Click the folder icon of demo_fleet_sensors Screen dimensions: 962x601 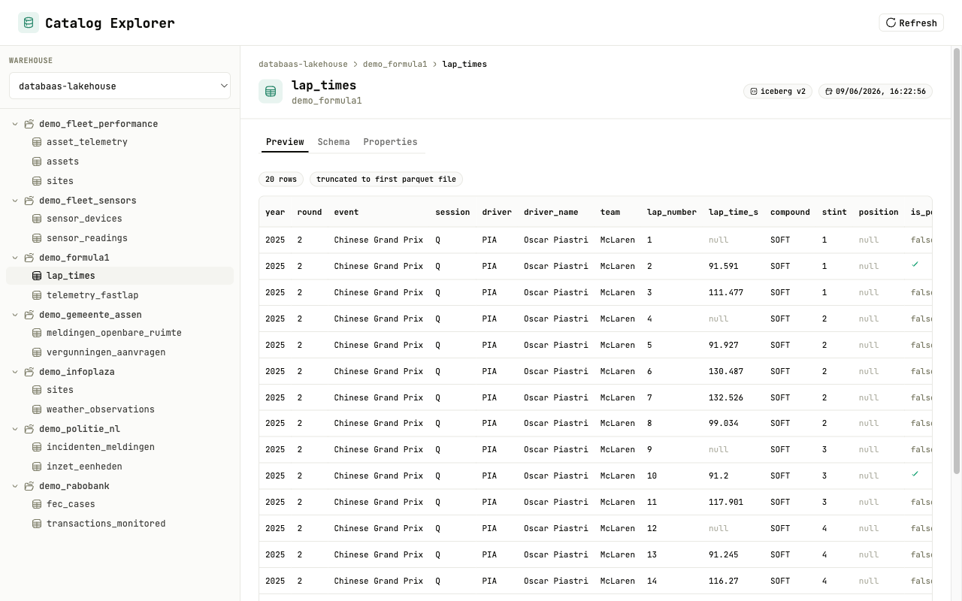[x=29, y=201]
